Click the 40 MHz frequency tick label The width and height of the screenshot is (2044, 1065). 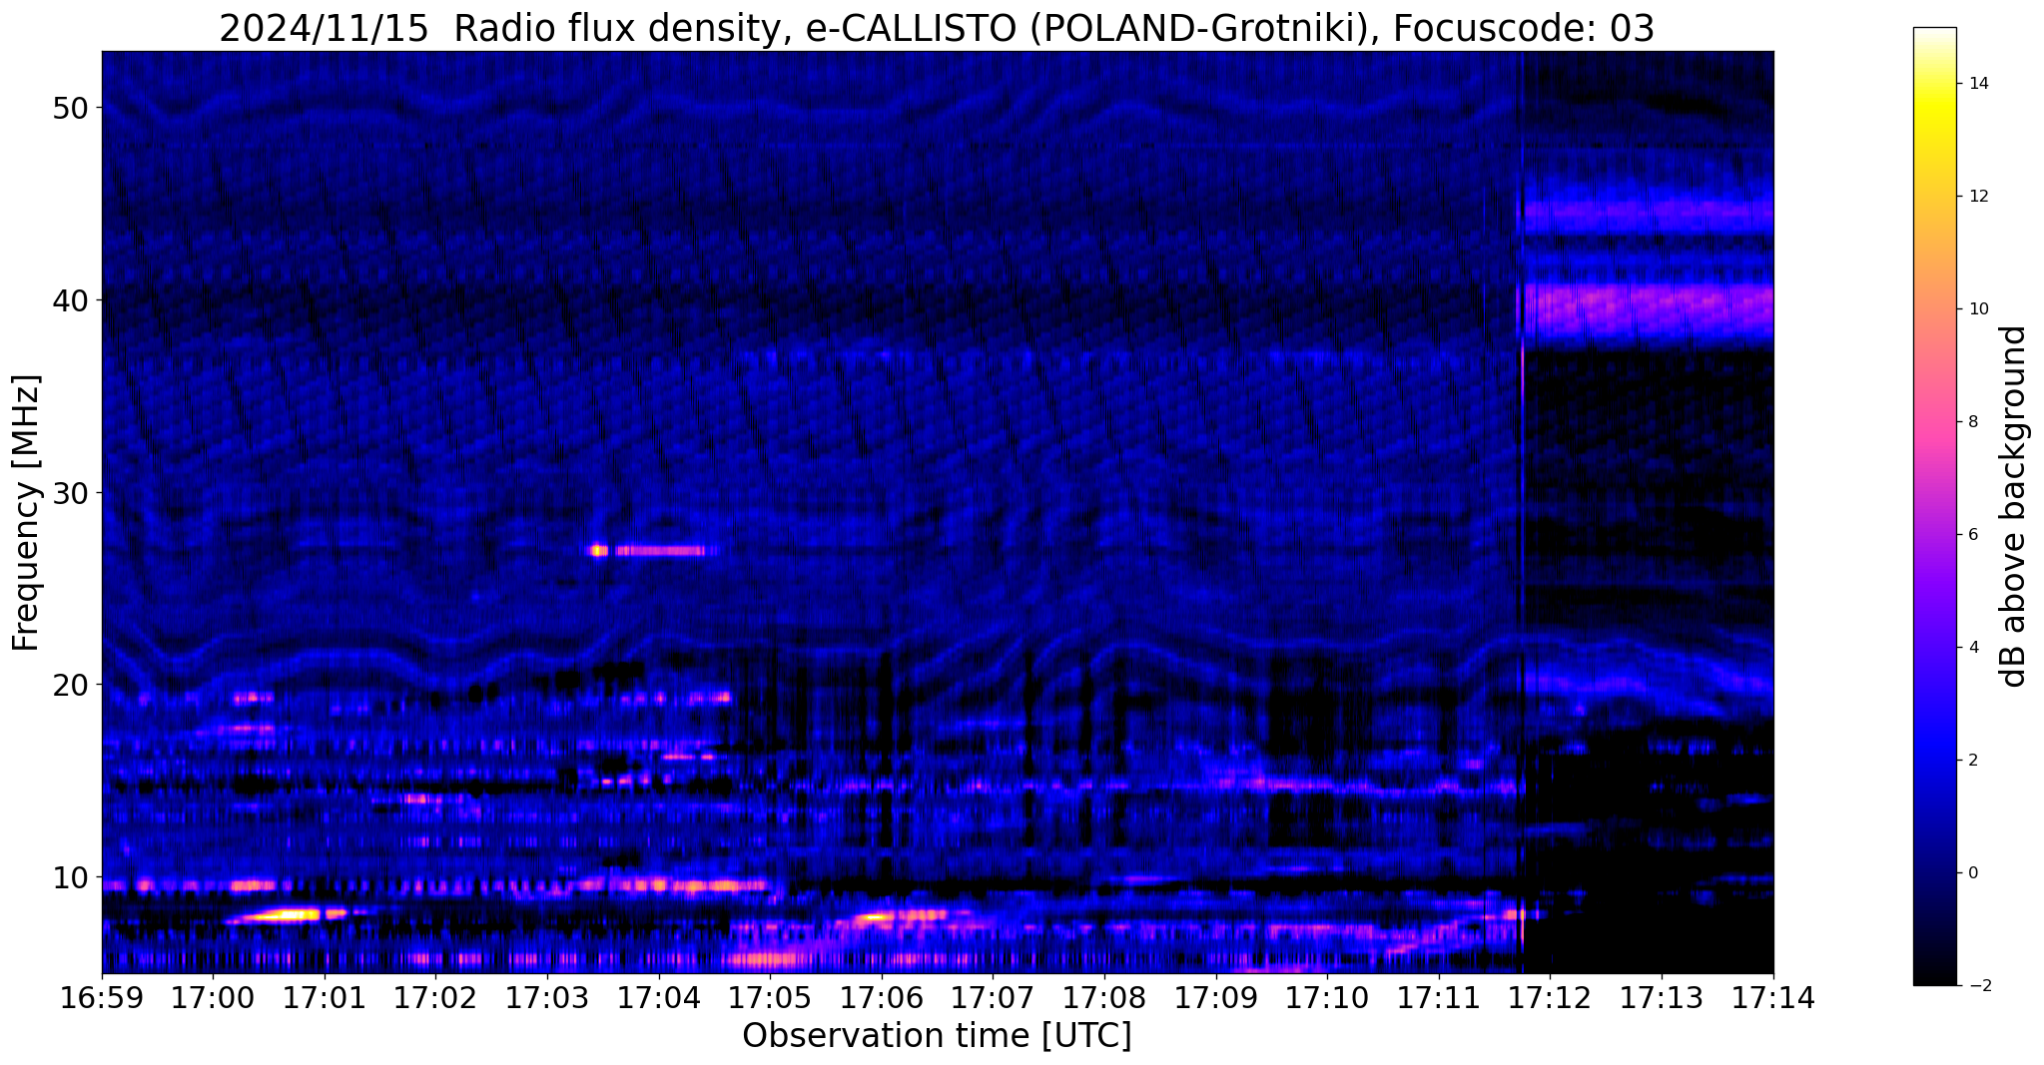click(70, 300)
